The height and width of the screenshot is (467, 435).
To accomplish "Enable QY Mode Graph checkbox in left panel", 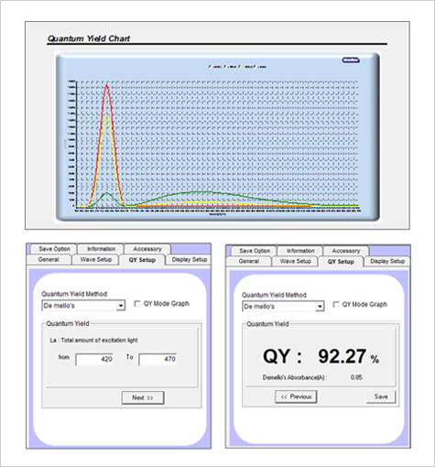I will (x=137, y=304).
